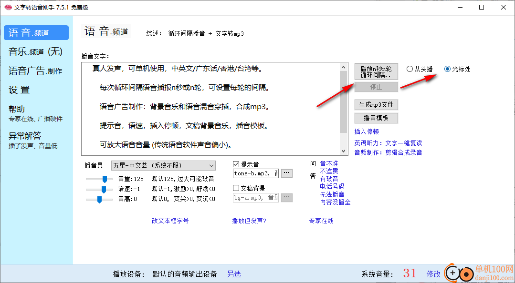Screen dimensions: 515x283
Task: Click the 语音.频道 page heading
Action: (x=106, y=32)
